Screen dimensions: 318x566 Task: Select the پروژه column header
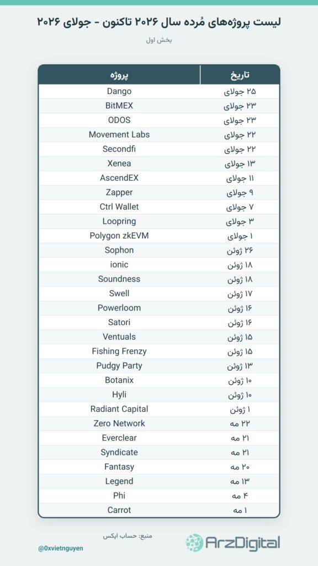click(x=119, y=75)
